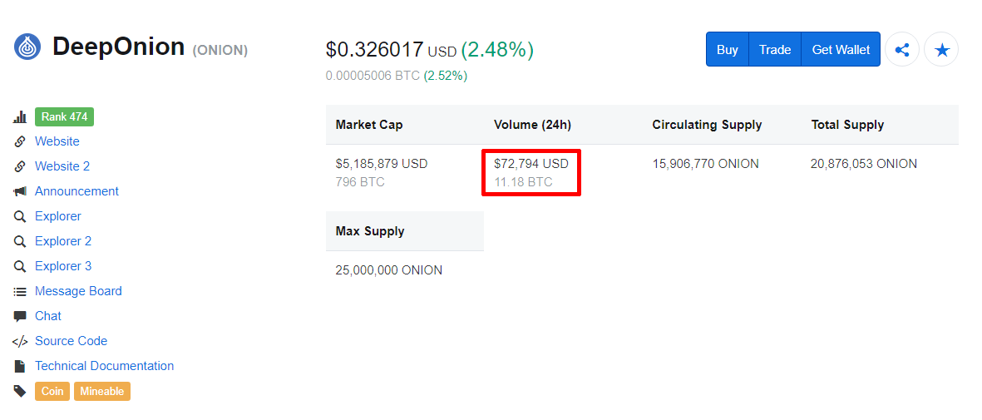Open the Technical Documentation link
This screenshot has height=420, width=982.
click(105, 366)
